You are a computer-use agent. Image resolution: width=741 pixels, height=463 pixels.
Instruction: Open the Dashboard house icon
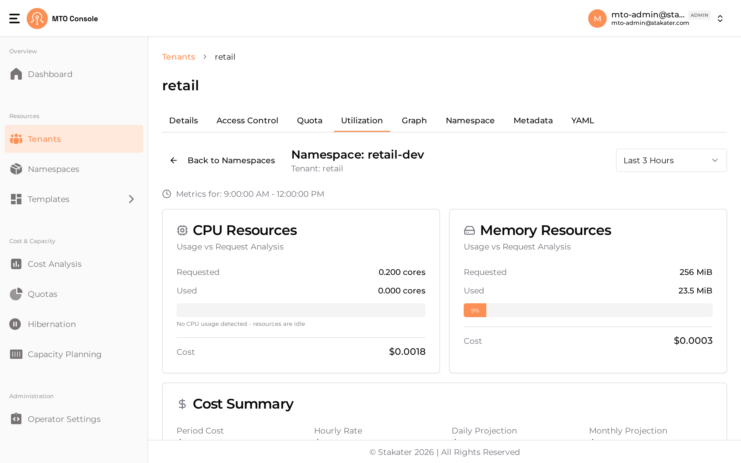(x=16, y=74)
